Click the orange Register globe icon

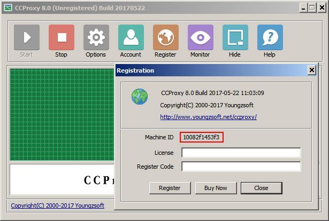(166, 37)
